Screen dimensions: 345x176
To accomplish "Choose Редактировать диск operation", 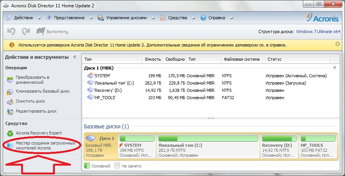I will pyautogui.click(x=36, y=111).
